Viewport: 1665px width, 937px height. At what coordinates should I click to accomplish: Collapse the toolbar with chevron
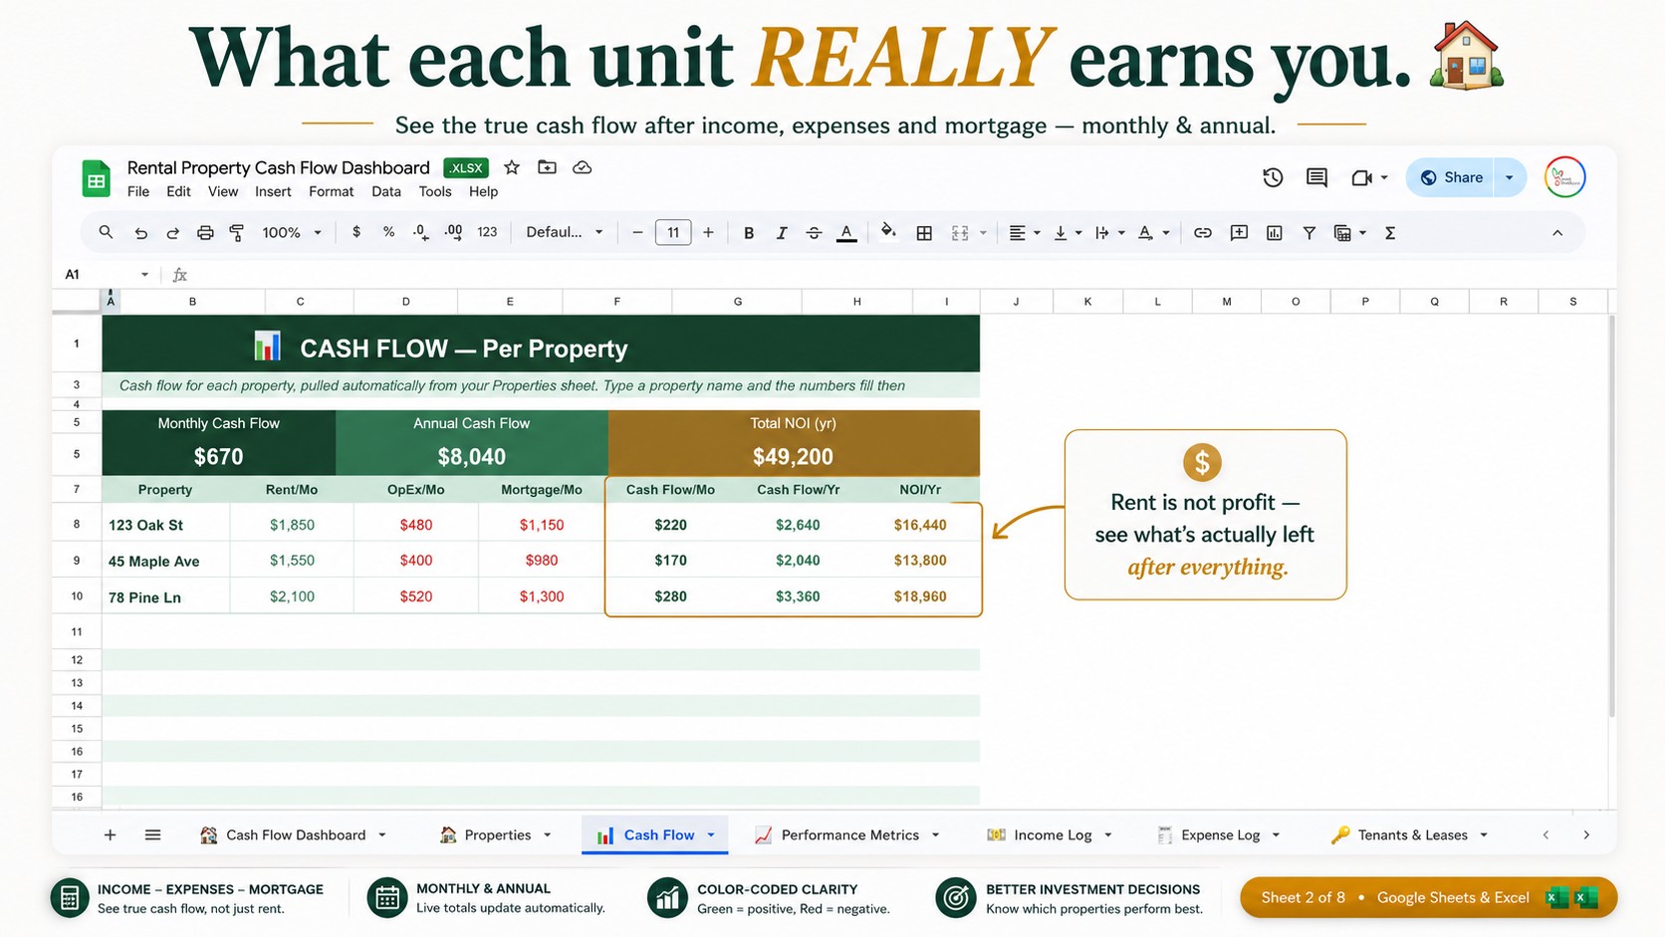click(x=1557, y=232)
